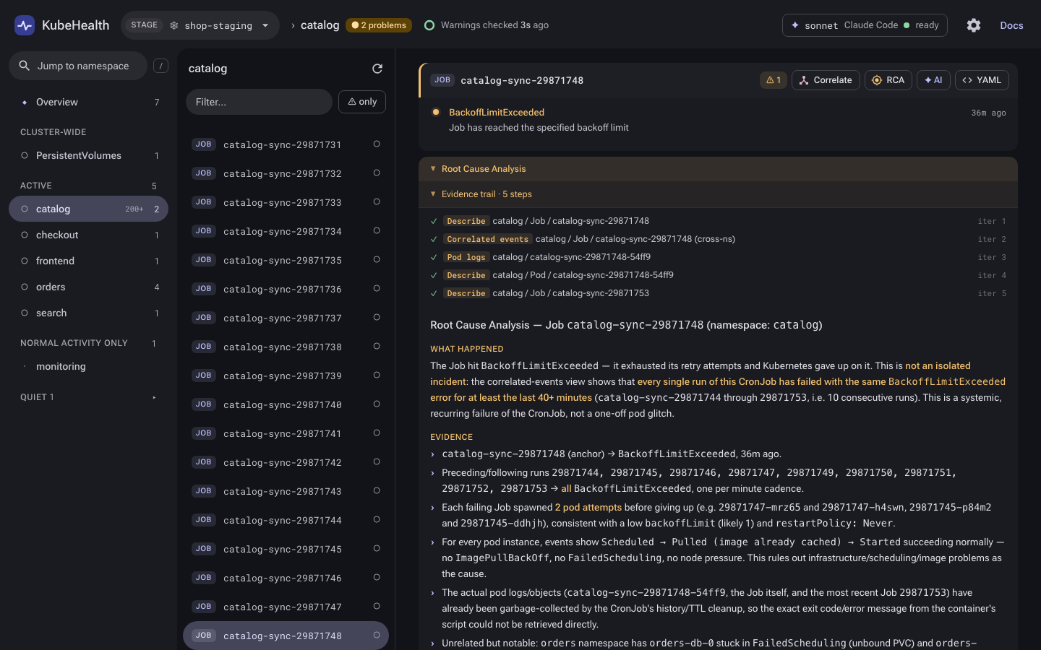Collapse the Root Cause Analysis section
Viewport: 1041px width, 650px height.
coord(718,169)
